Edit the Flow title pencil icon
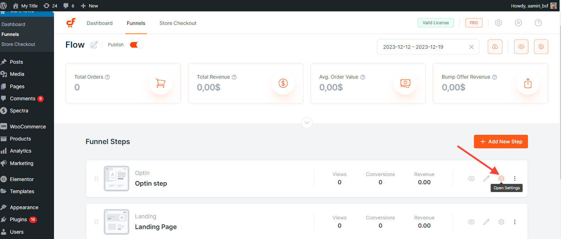The width and height of the screenshot is (561, 239). point(94,45)
